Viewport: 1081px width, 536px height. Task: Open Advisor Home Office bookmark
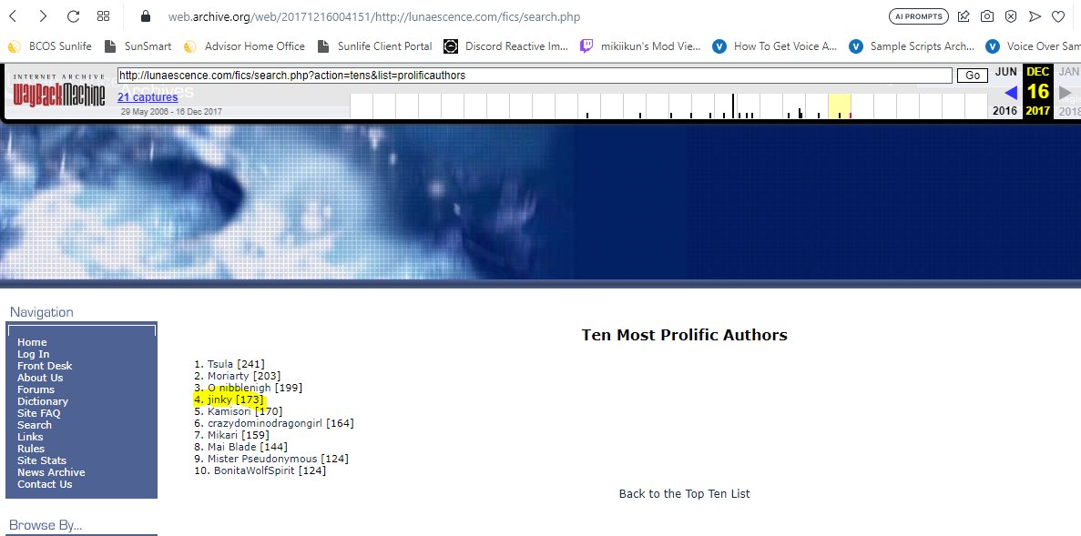244,46
